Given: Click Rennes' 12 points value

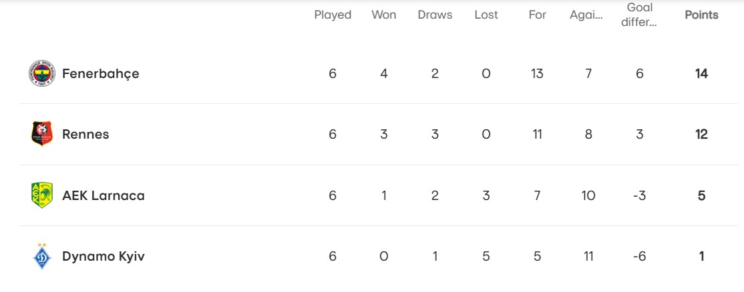Looking at the screenshot, I should pos(701,135).
